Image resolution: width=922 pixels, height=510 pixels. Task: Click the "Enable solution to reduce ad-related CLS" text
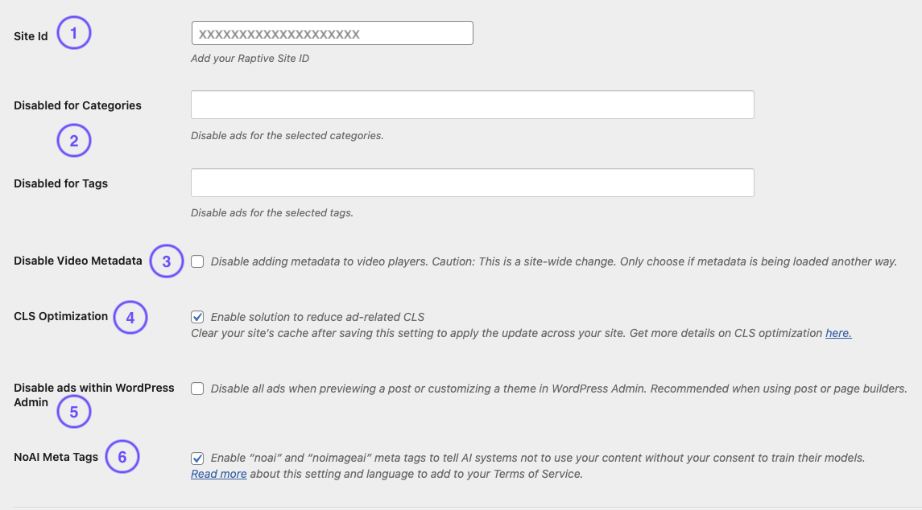click(317, 317)
